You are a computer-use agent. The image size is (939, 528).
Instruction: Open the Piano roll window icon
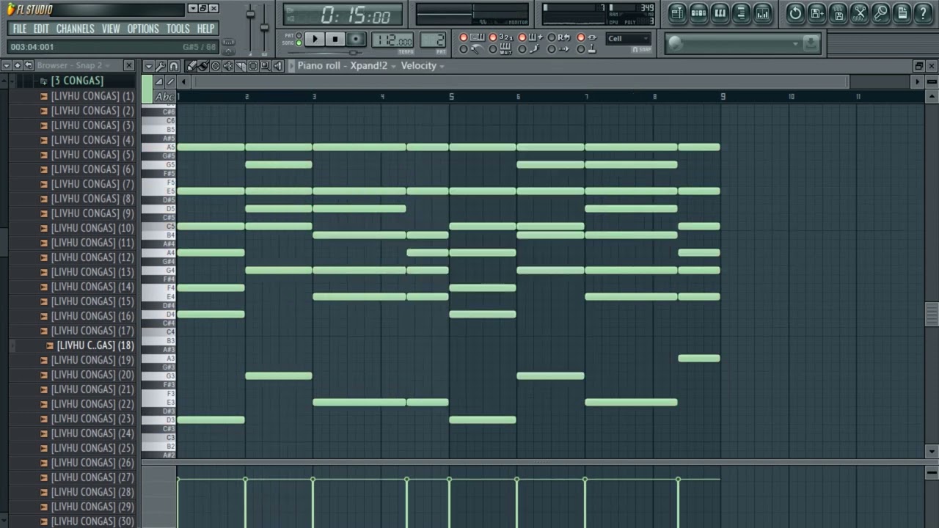point(720,13)
